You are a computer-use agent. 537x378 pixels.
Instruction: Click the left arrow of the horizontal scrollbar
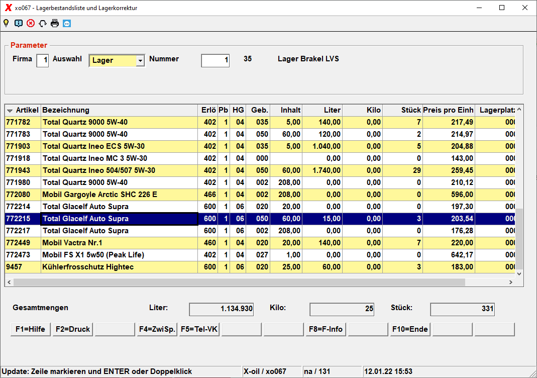[9, 282]
